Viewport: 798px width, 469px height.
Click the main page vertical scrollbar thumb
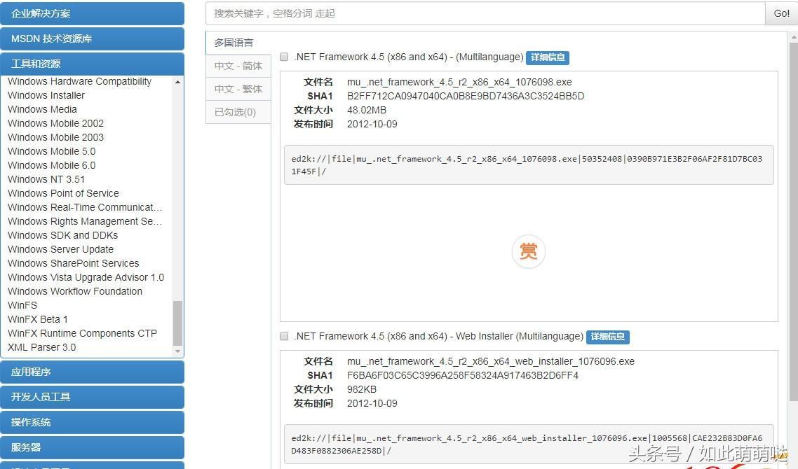click(x=793, y=221)
